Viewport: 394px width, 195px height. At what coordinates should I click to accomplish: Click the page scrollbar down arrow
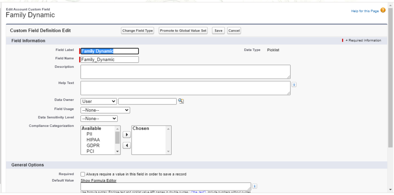pos(391,190)
